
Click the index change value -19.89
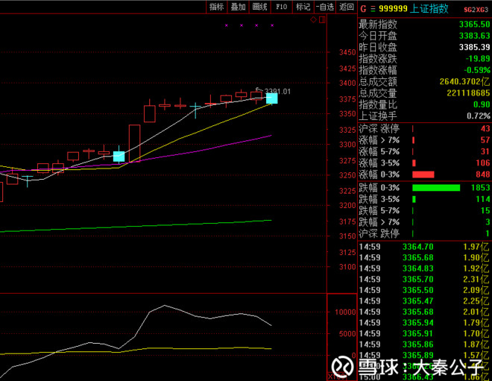click(477, 59)
